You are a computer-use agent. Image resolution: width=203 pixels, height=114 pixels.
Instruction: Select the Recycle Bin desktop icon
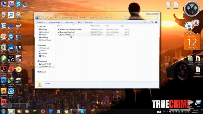(3, 16)
